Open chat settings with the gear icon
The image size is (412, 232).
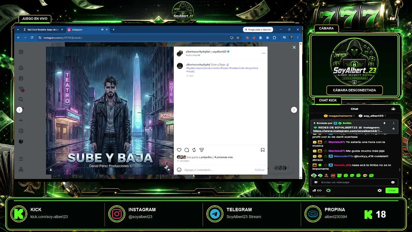pos(379,190)
